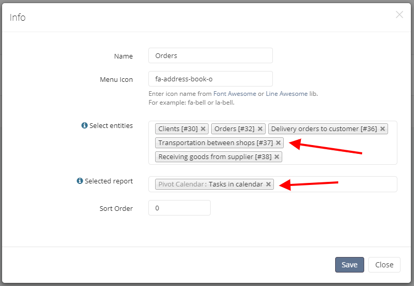Focus the Name input field
Viewport: 414px width, 286px height.
(211, 55)
